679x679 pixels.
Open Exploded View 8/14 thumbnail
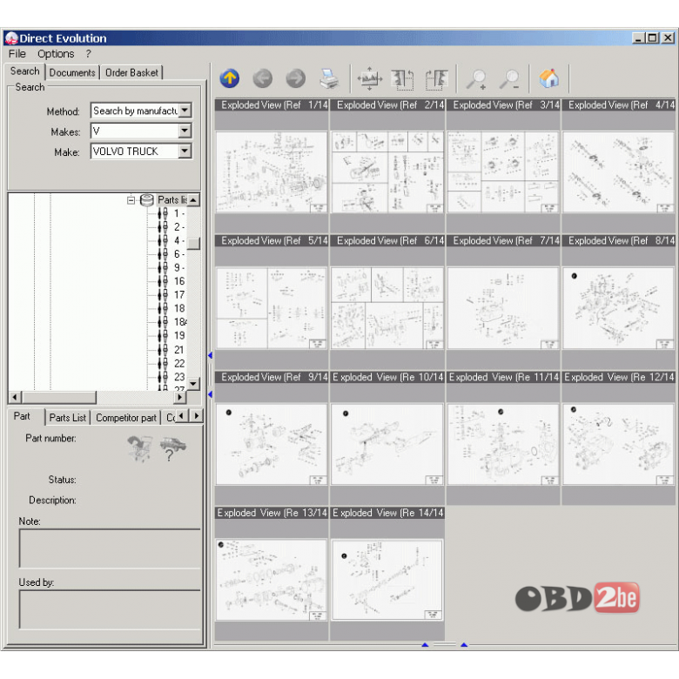coord(618,308)
